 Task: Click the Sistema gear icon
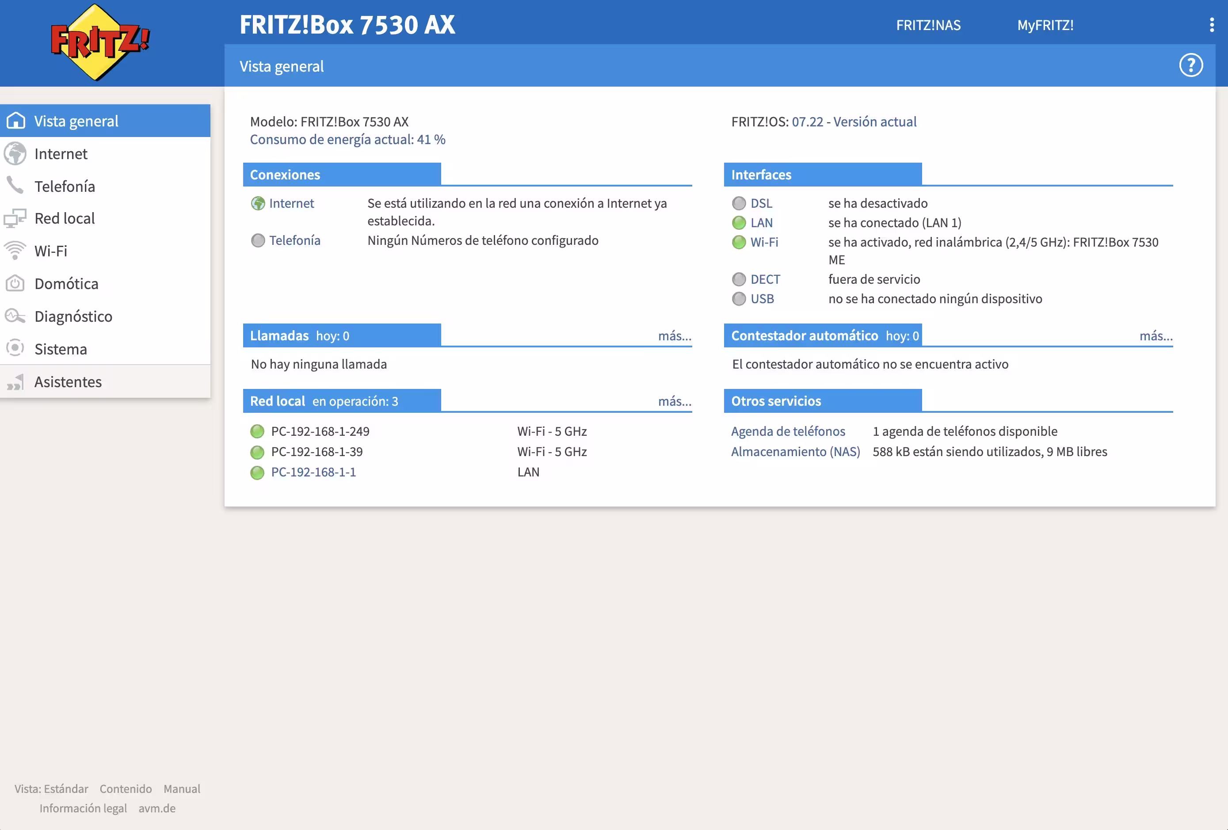pos(15,348)
